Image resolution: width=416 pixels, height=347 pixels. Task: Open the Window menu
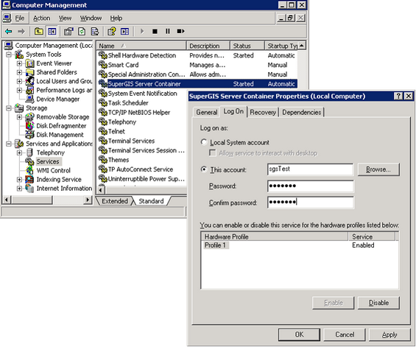(91, 18)
